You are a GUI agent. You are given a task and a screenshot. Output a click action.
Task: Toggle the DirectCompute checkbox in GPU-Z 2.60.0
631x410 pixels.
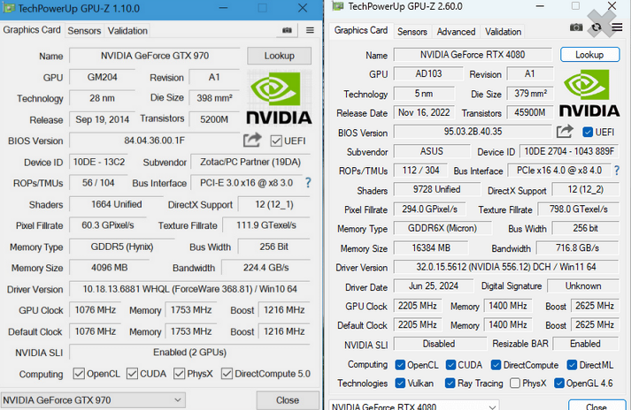click(496, 365)
